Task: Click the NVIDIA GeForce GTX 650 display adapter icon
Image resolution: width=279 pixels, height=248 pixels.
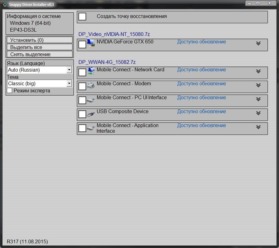Action: 91,43
